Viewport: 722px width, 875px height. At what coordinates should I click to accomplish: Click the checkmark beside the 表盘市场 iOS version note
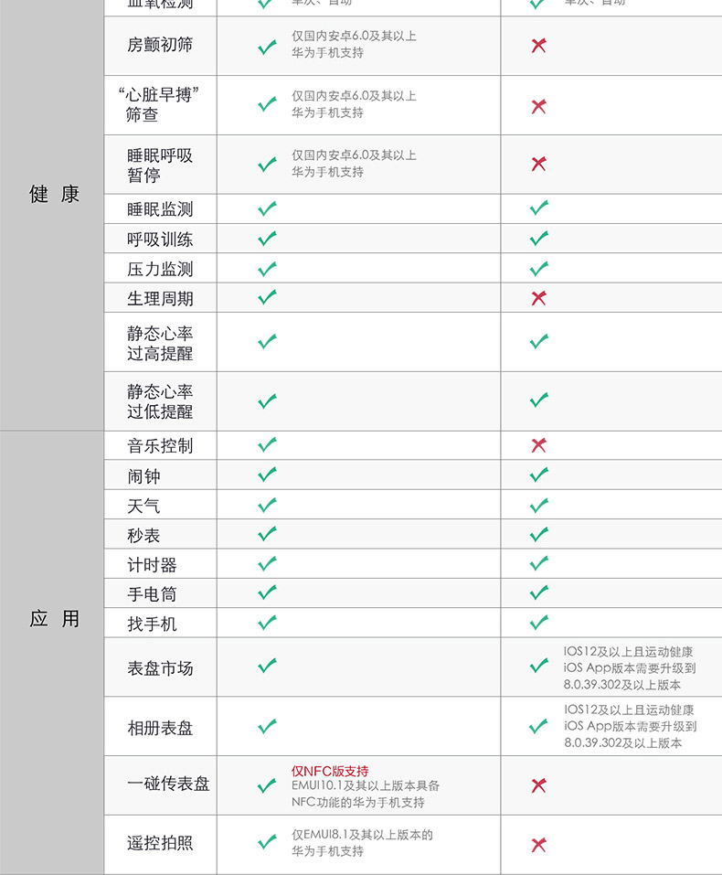538,667
